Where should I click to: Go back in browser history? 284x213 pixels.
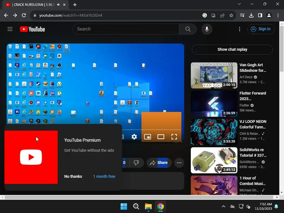coord(6,16)
